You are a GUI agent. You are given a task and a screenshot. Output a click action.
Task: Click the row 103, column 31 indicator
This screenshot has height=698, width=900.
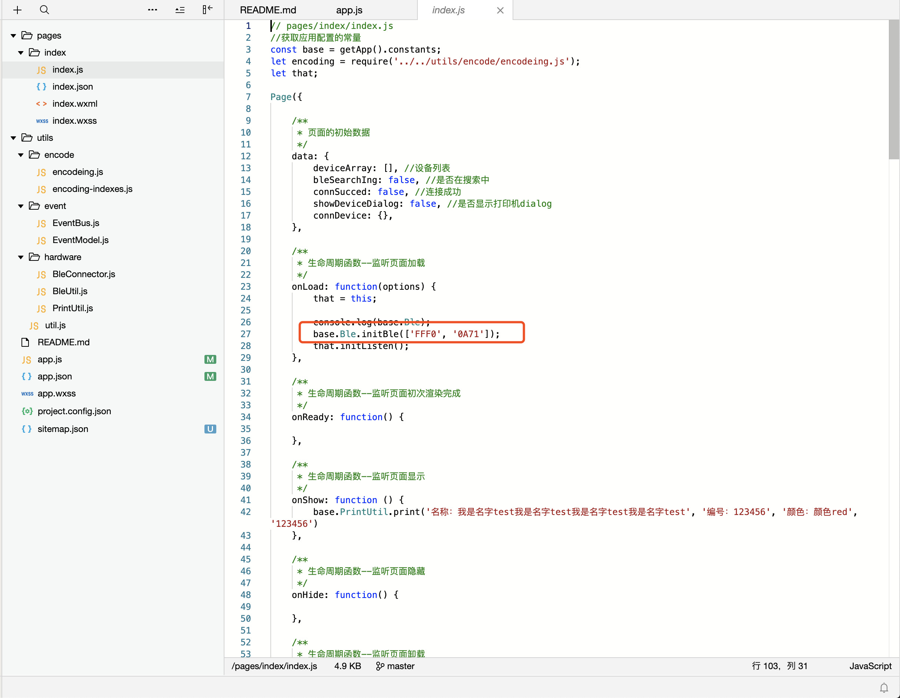point(780,666)
